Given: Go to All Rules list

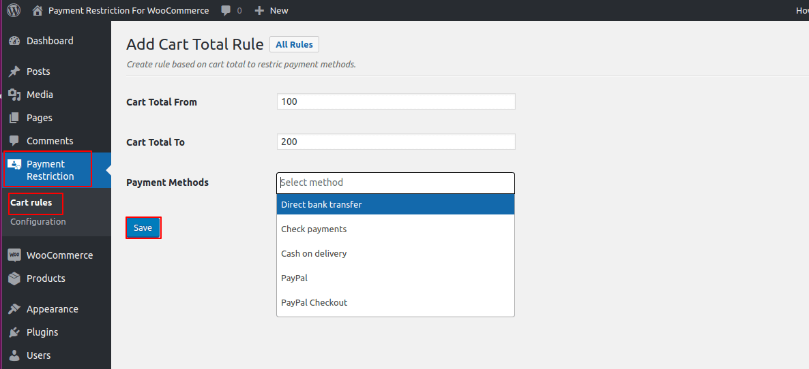Looking at the screenshot, I should [x=294, y=44].
